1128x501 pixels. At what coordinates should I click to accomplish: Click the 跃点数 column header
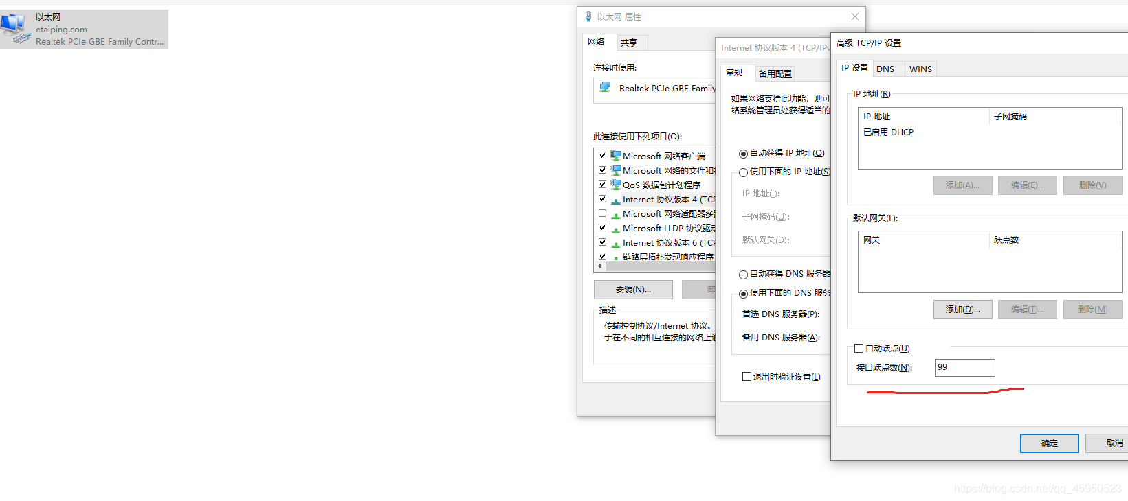[x=1055, y=240]
